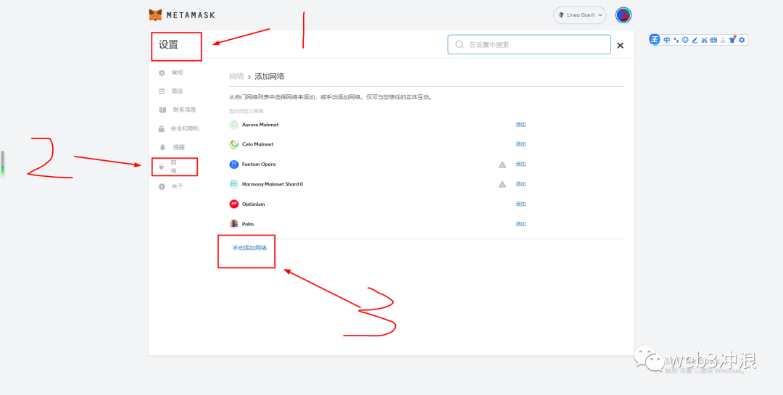Add Celo Mainnet with 添加
The height and width of the screenshot is (395, 783).
pyautogui.click(x=521, y=144)
